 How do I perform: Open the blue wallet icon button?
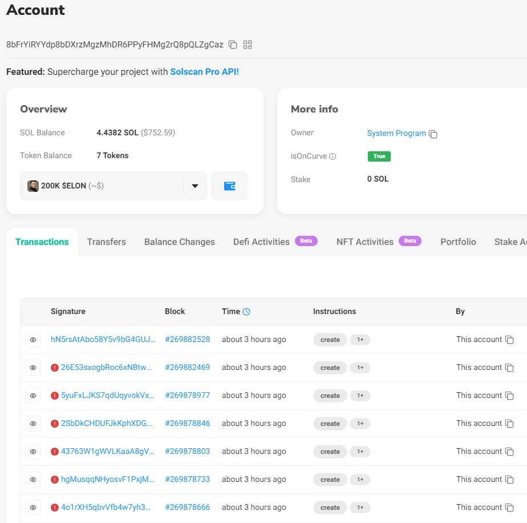(229, 186)
